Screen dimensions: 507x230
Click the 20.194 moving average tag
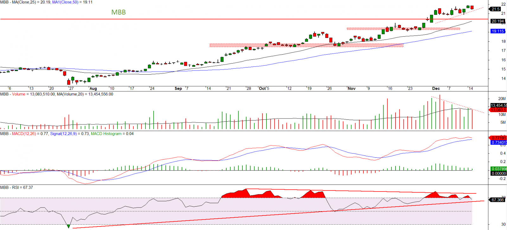tap(497, 21)
